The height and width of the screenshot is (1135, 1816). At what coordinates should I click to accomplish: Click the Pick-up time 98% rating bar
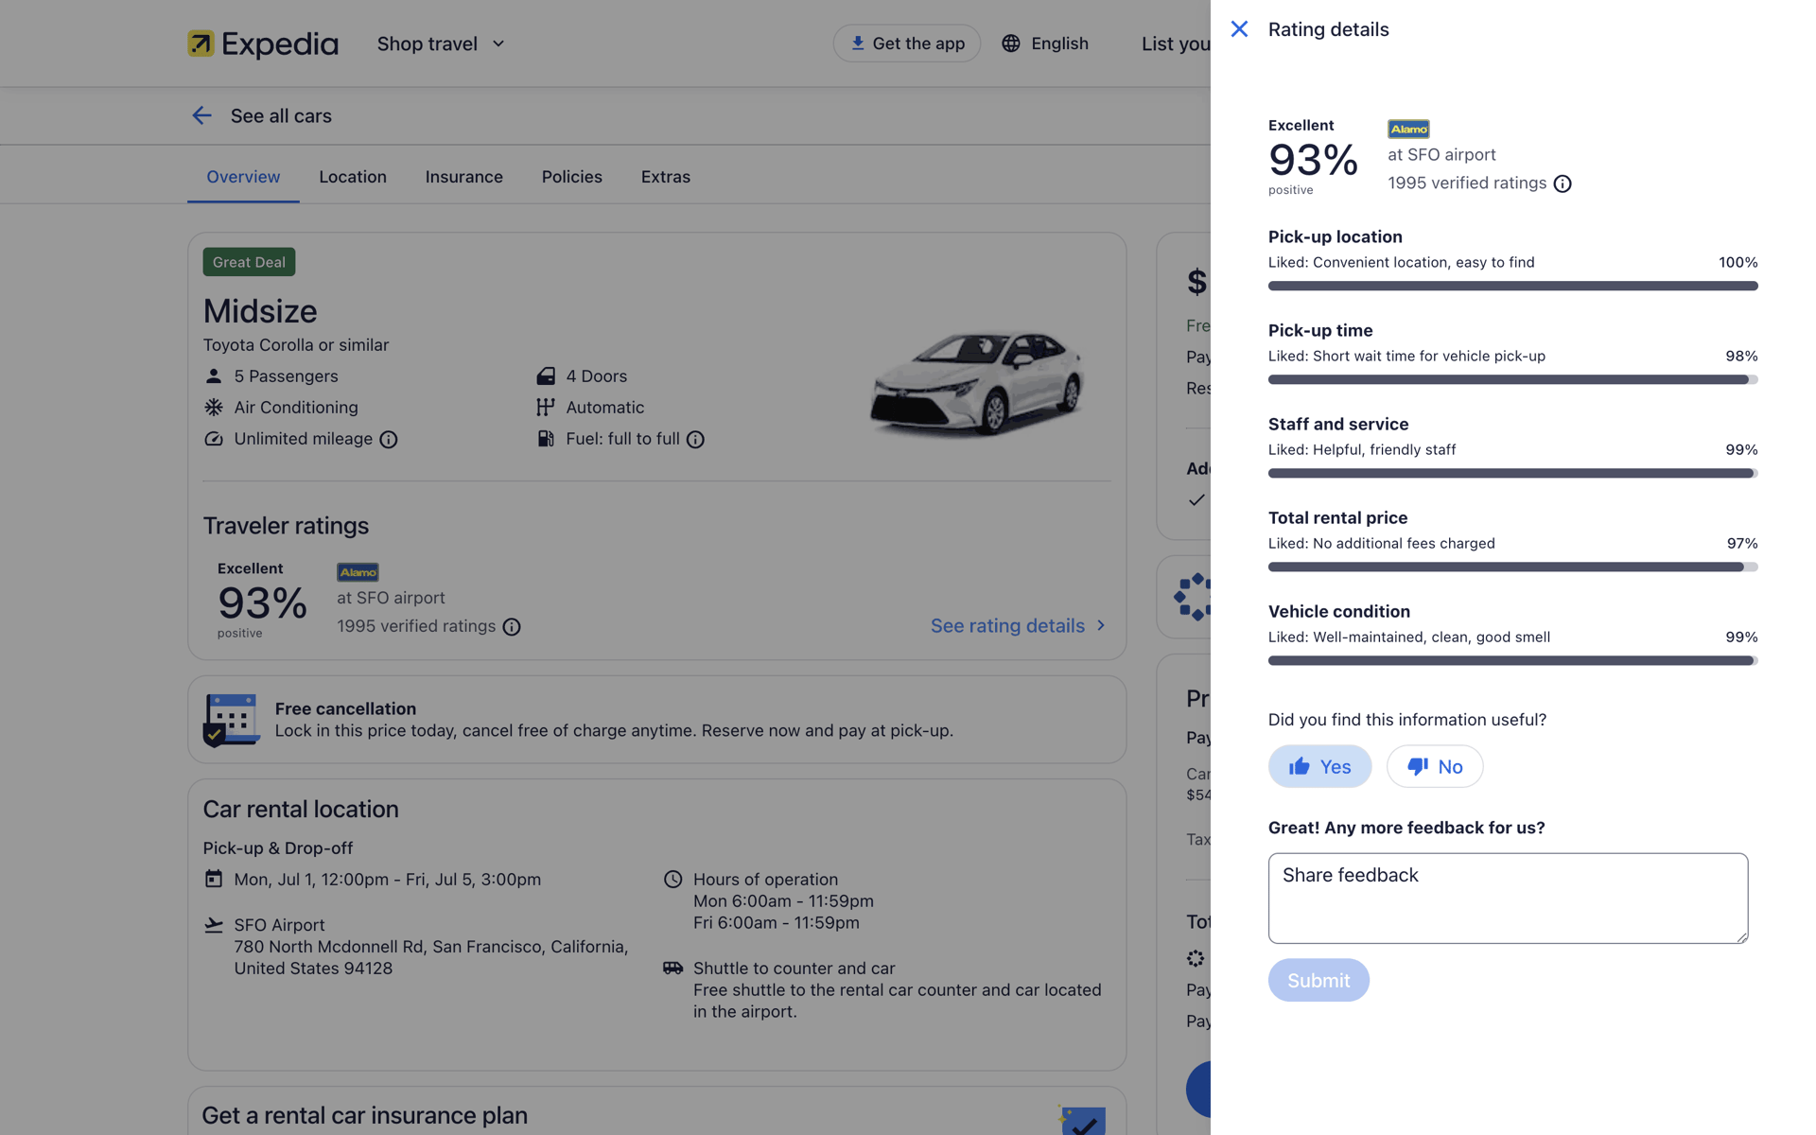pyautogui.click(x=1512, y=379)
